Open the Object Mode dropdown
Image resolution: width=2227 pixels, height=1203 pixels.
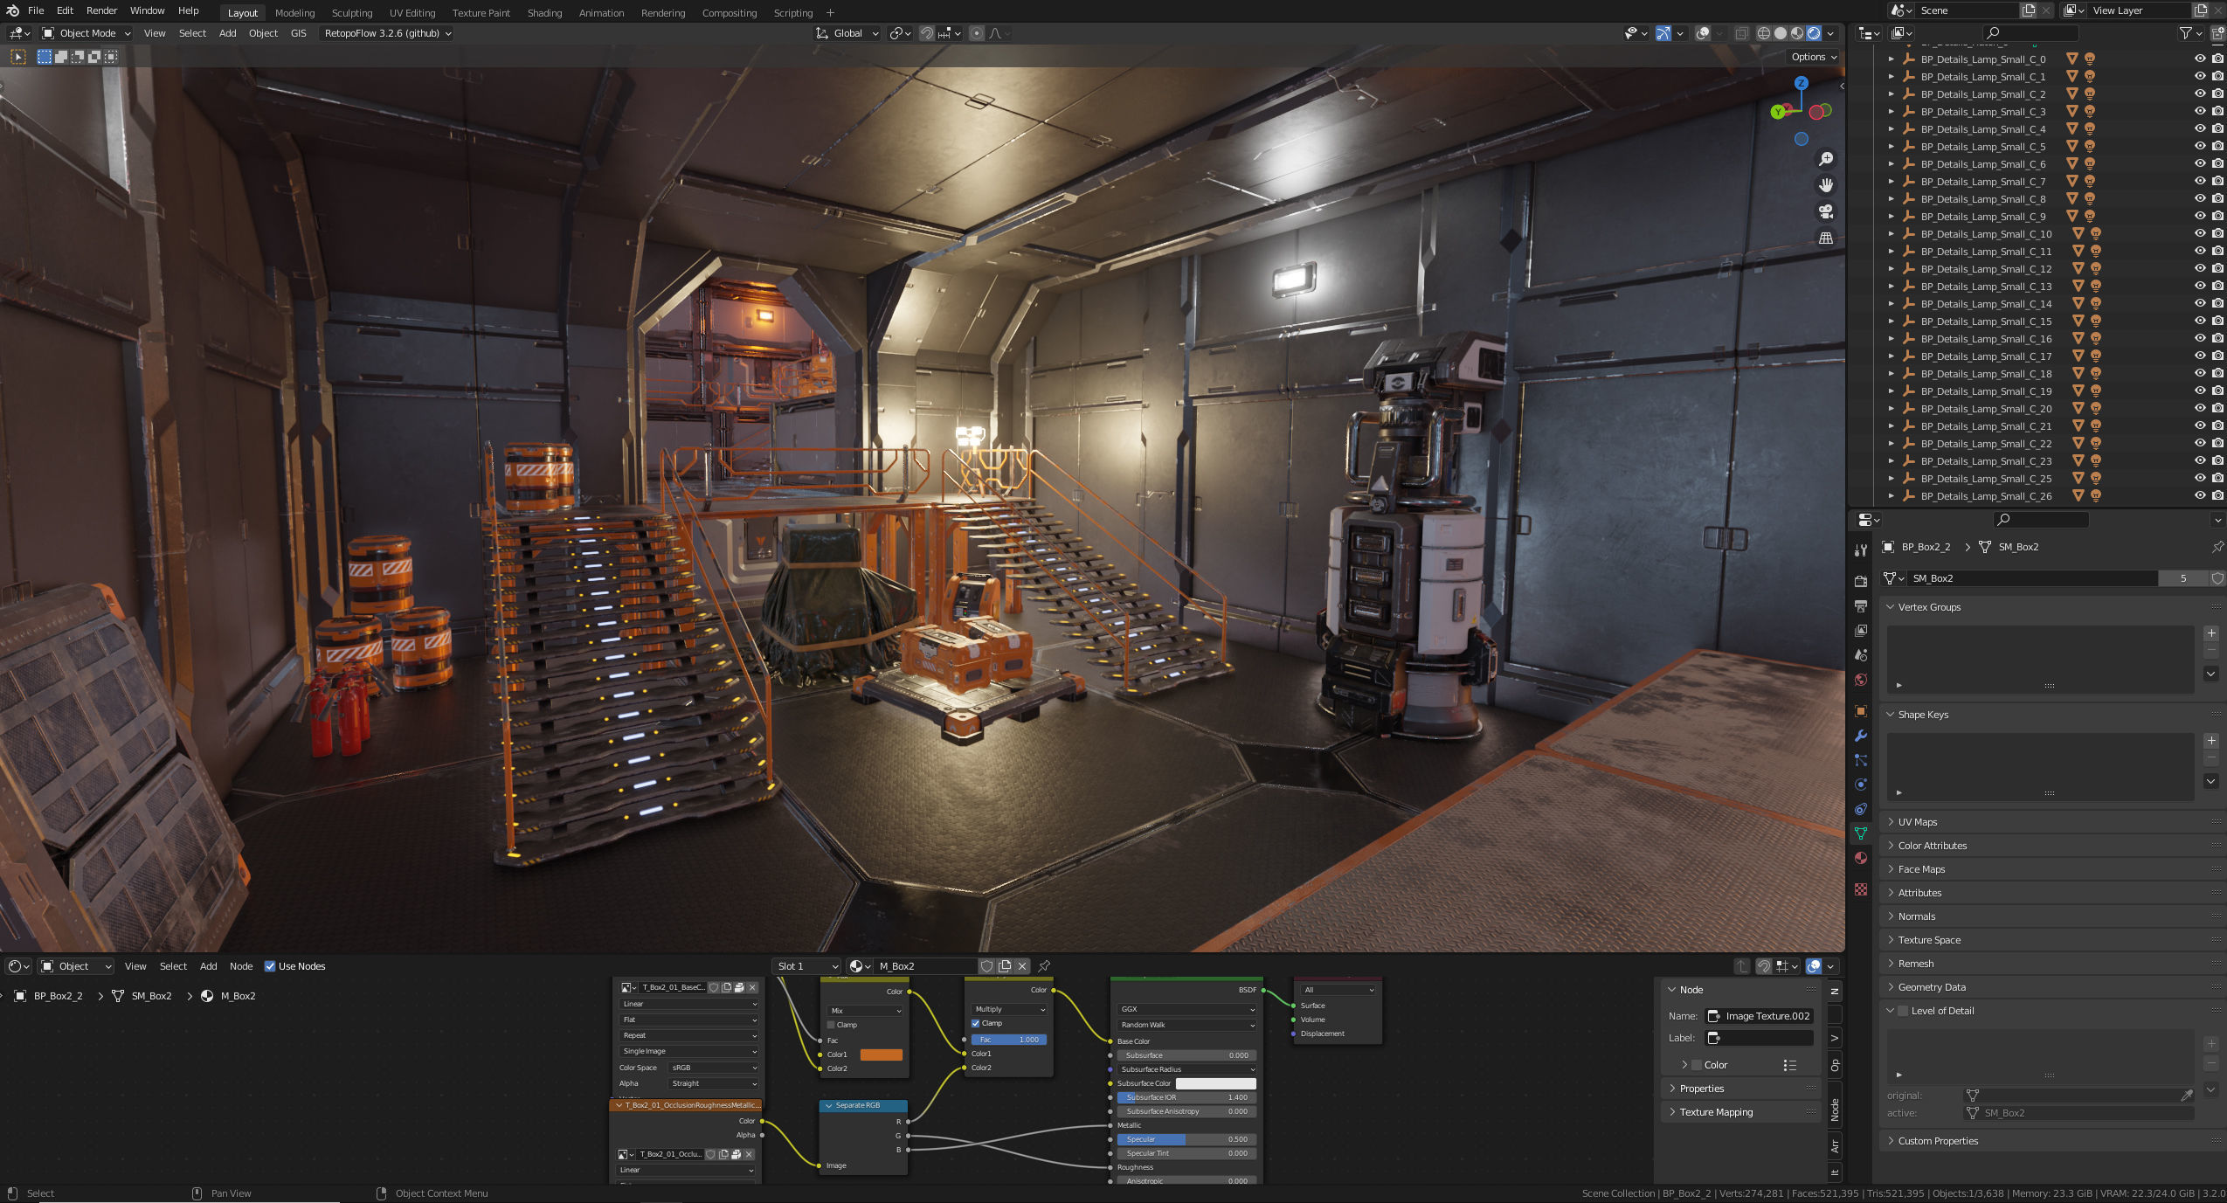86,33
